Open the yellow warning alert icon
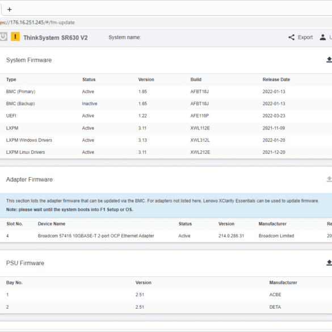Viewport: 332px width, 332px height. pos(15,36)
